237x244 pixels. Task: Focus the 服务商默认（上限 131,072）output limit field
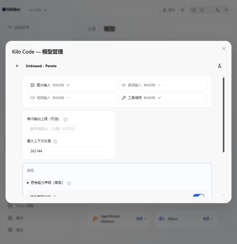pos(69,129)
